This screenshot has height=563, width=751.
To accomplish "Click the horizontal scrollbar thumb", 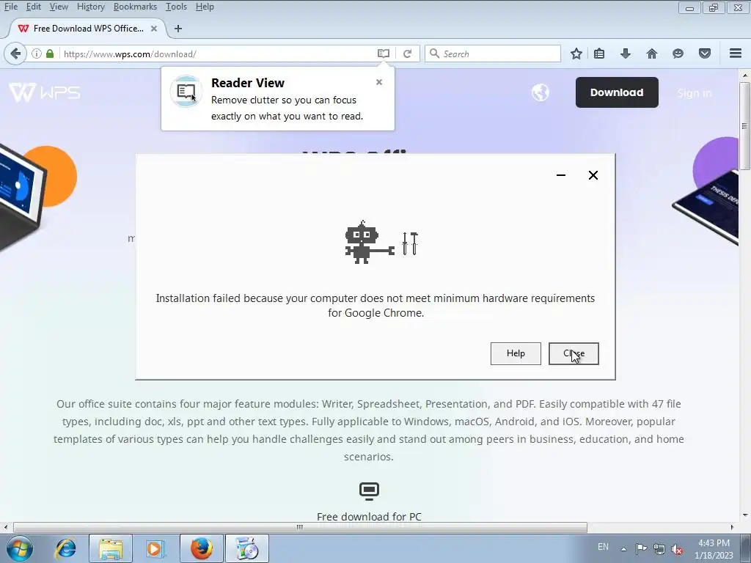I will 300,527.
